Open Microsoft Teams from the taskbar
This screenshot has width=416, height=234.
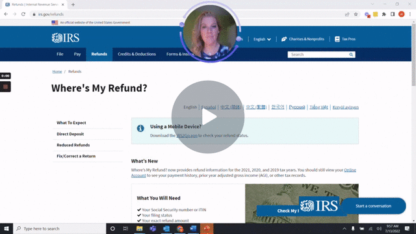click(x=153, y=228)
